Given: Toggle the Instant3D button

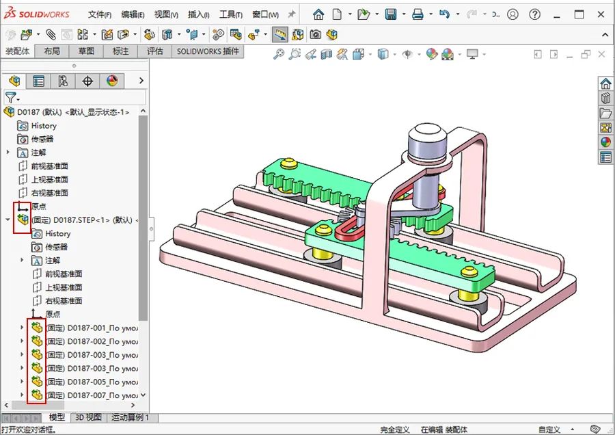Looking at the screenshot, I should pyautogui.click(x=279, y=35).
